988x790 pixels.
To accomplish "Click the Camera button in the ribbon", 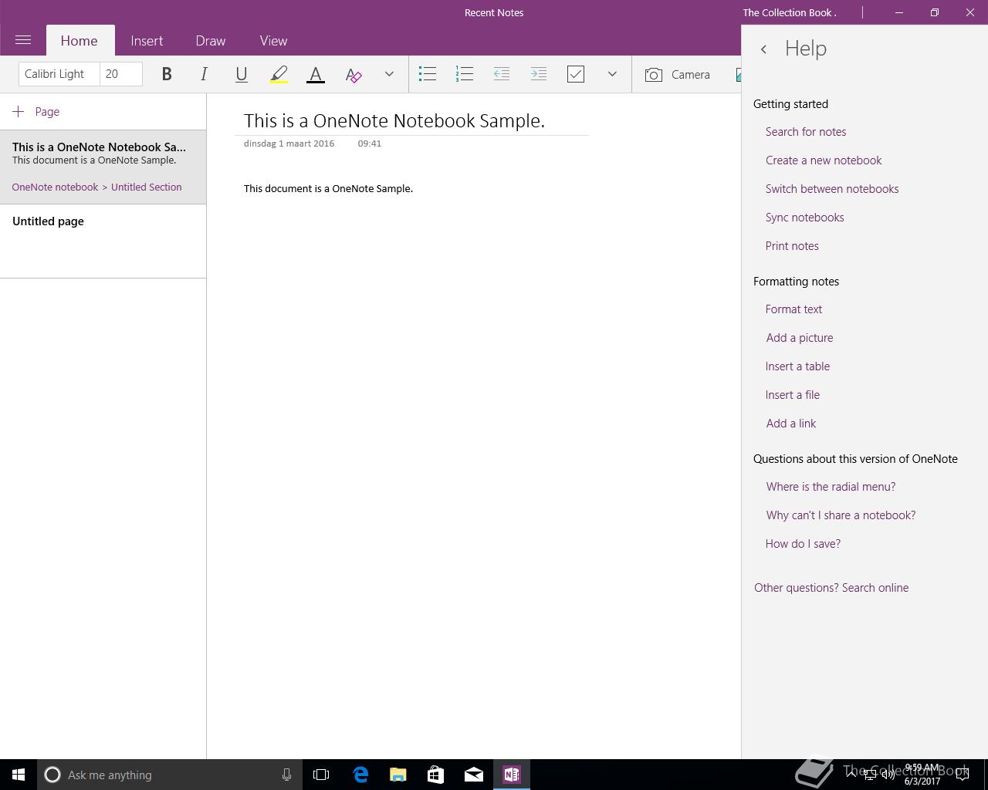I will pyautogui.click(x=678, y=74).
